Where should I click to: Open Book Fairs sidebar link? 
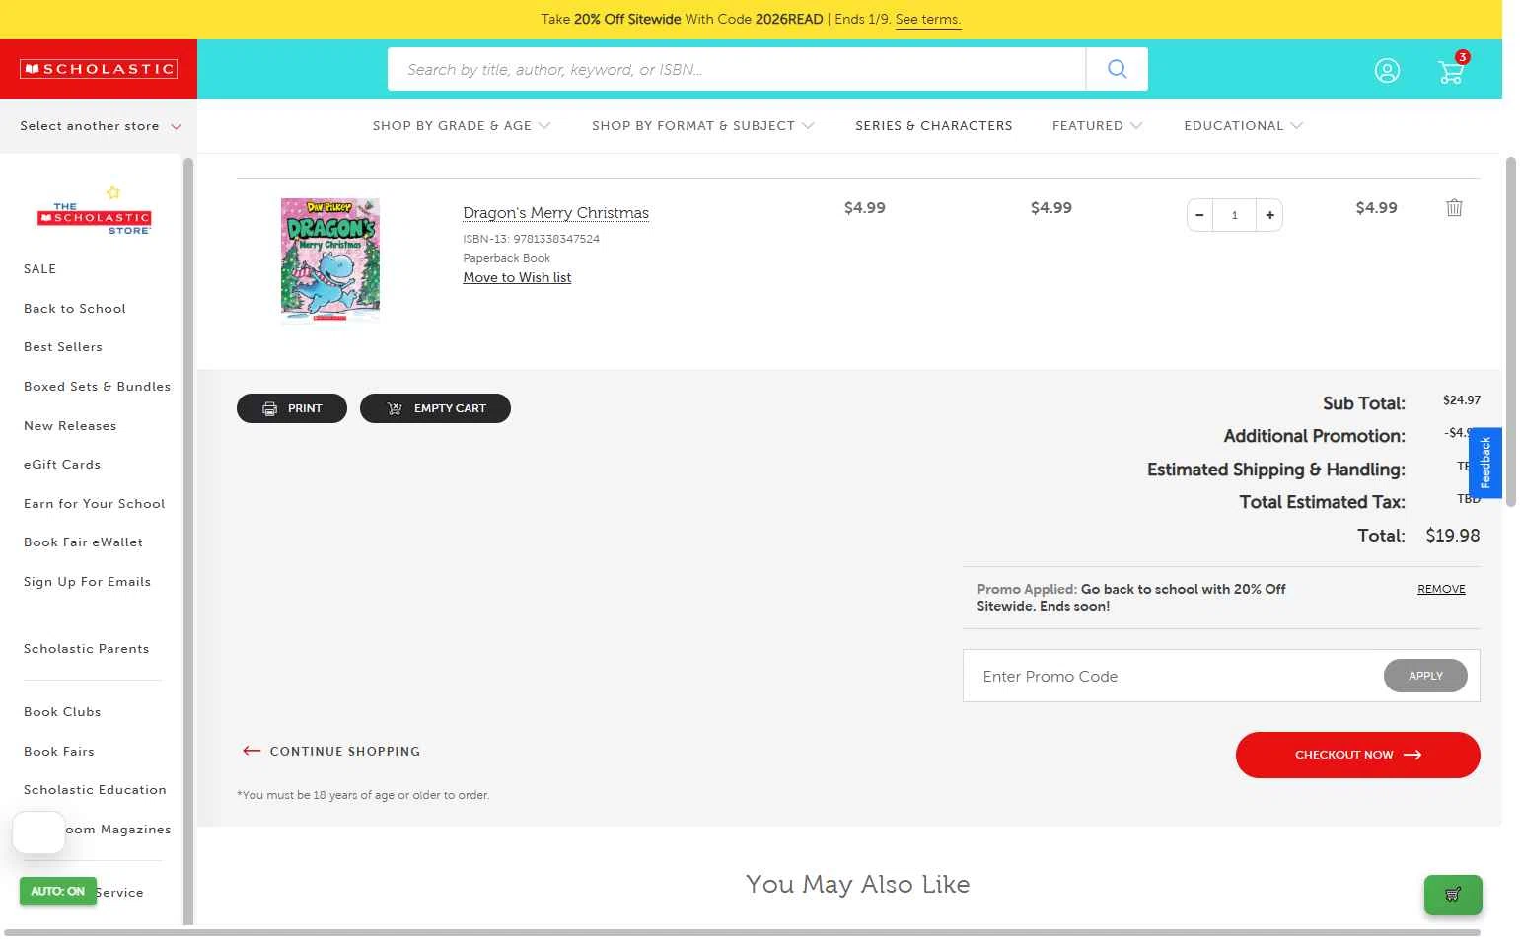[x=59, y=751]
